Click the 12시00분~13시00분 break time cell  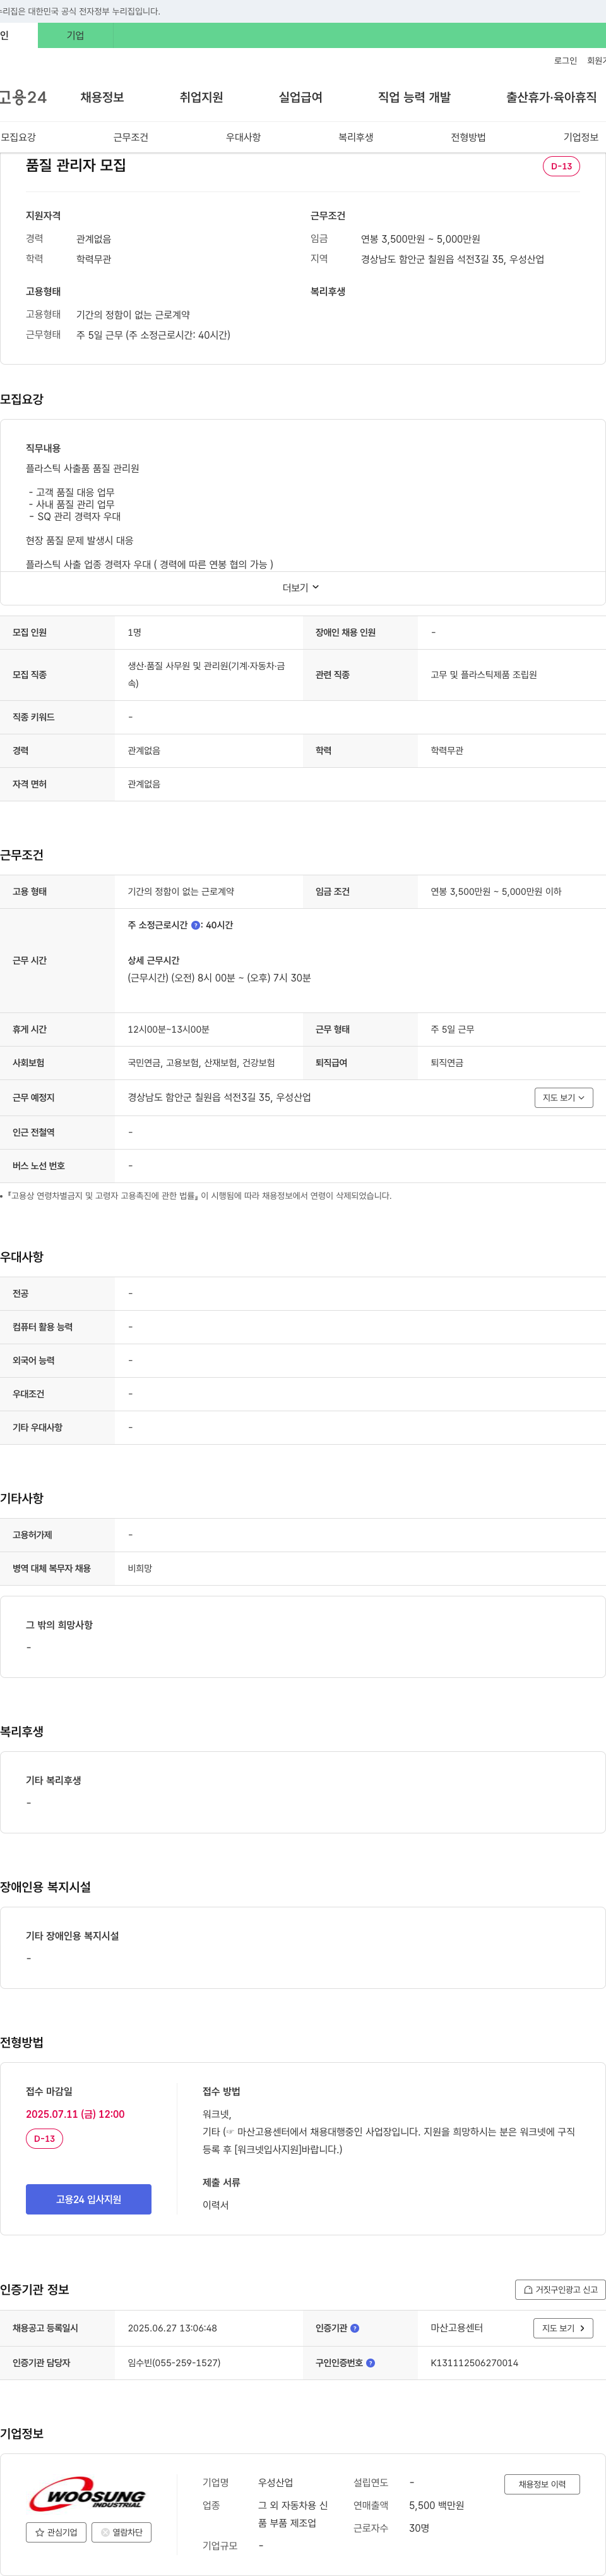point(168,1029)
